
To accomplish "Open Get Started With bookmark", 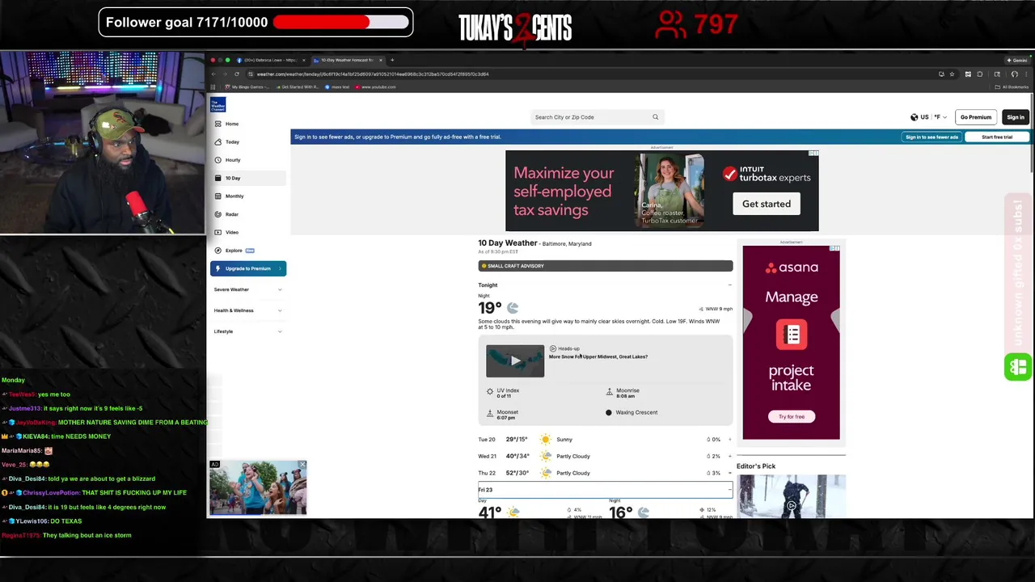I will tap(298, 87).
